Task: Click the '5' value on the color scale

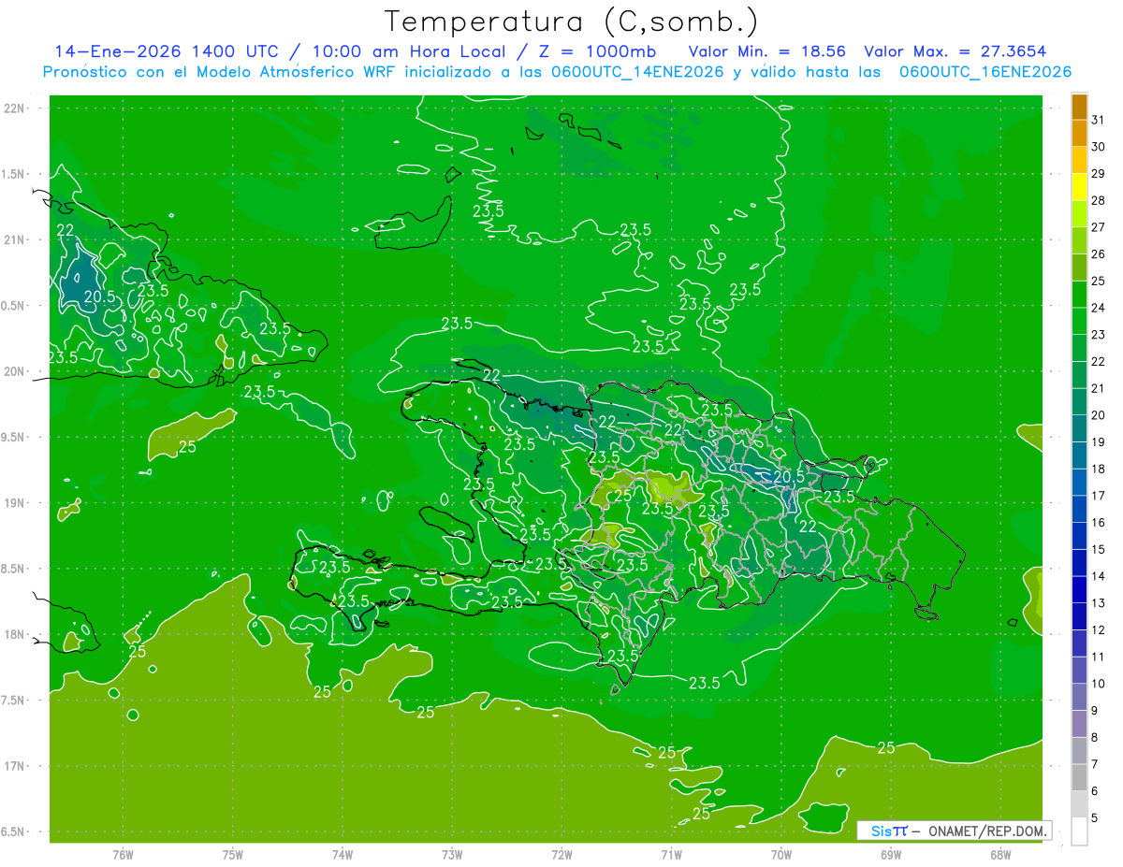Action: point(1096,818)
